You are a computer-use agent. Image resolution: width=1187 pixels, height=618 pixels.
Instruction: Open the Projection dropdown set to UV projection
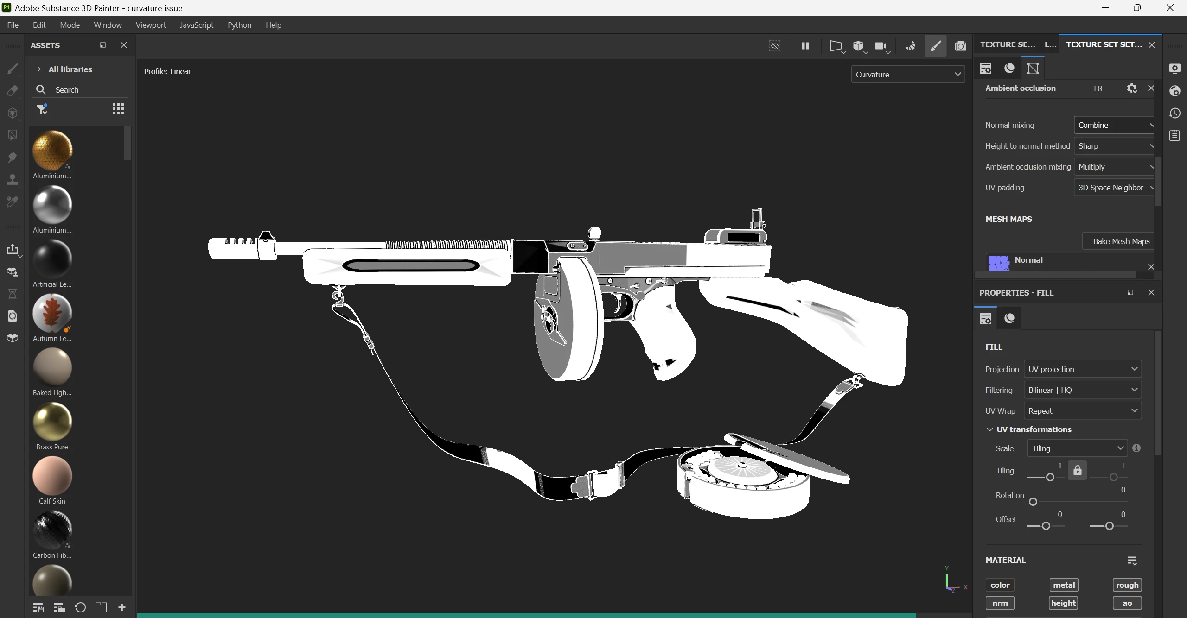[x=1082, y=369]
